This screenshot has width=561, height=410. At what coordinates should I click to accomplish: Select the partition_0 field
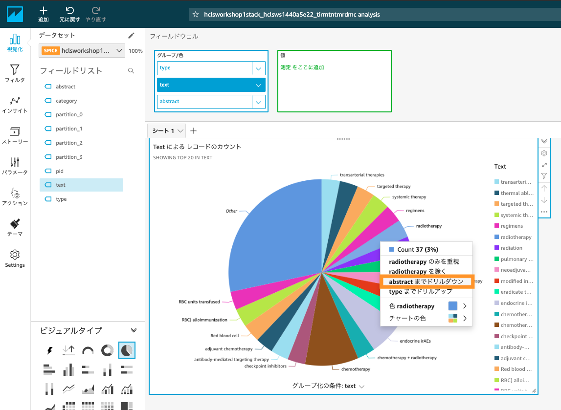tap(81, 114)
